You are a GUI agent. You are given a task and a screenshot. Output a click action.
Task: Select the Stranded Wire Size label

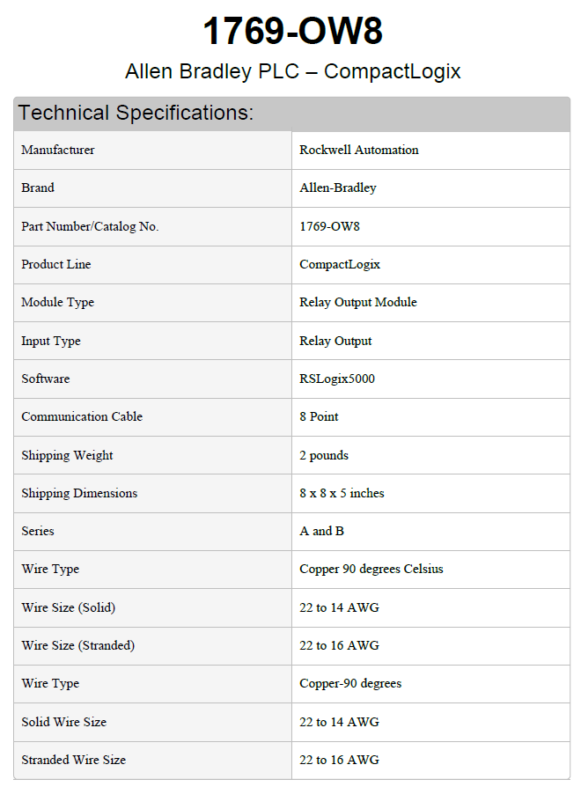point(74,761)
